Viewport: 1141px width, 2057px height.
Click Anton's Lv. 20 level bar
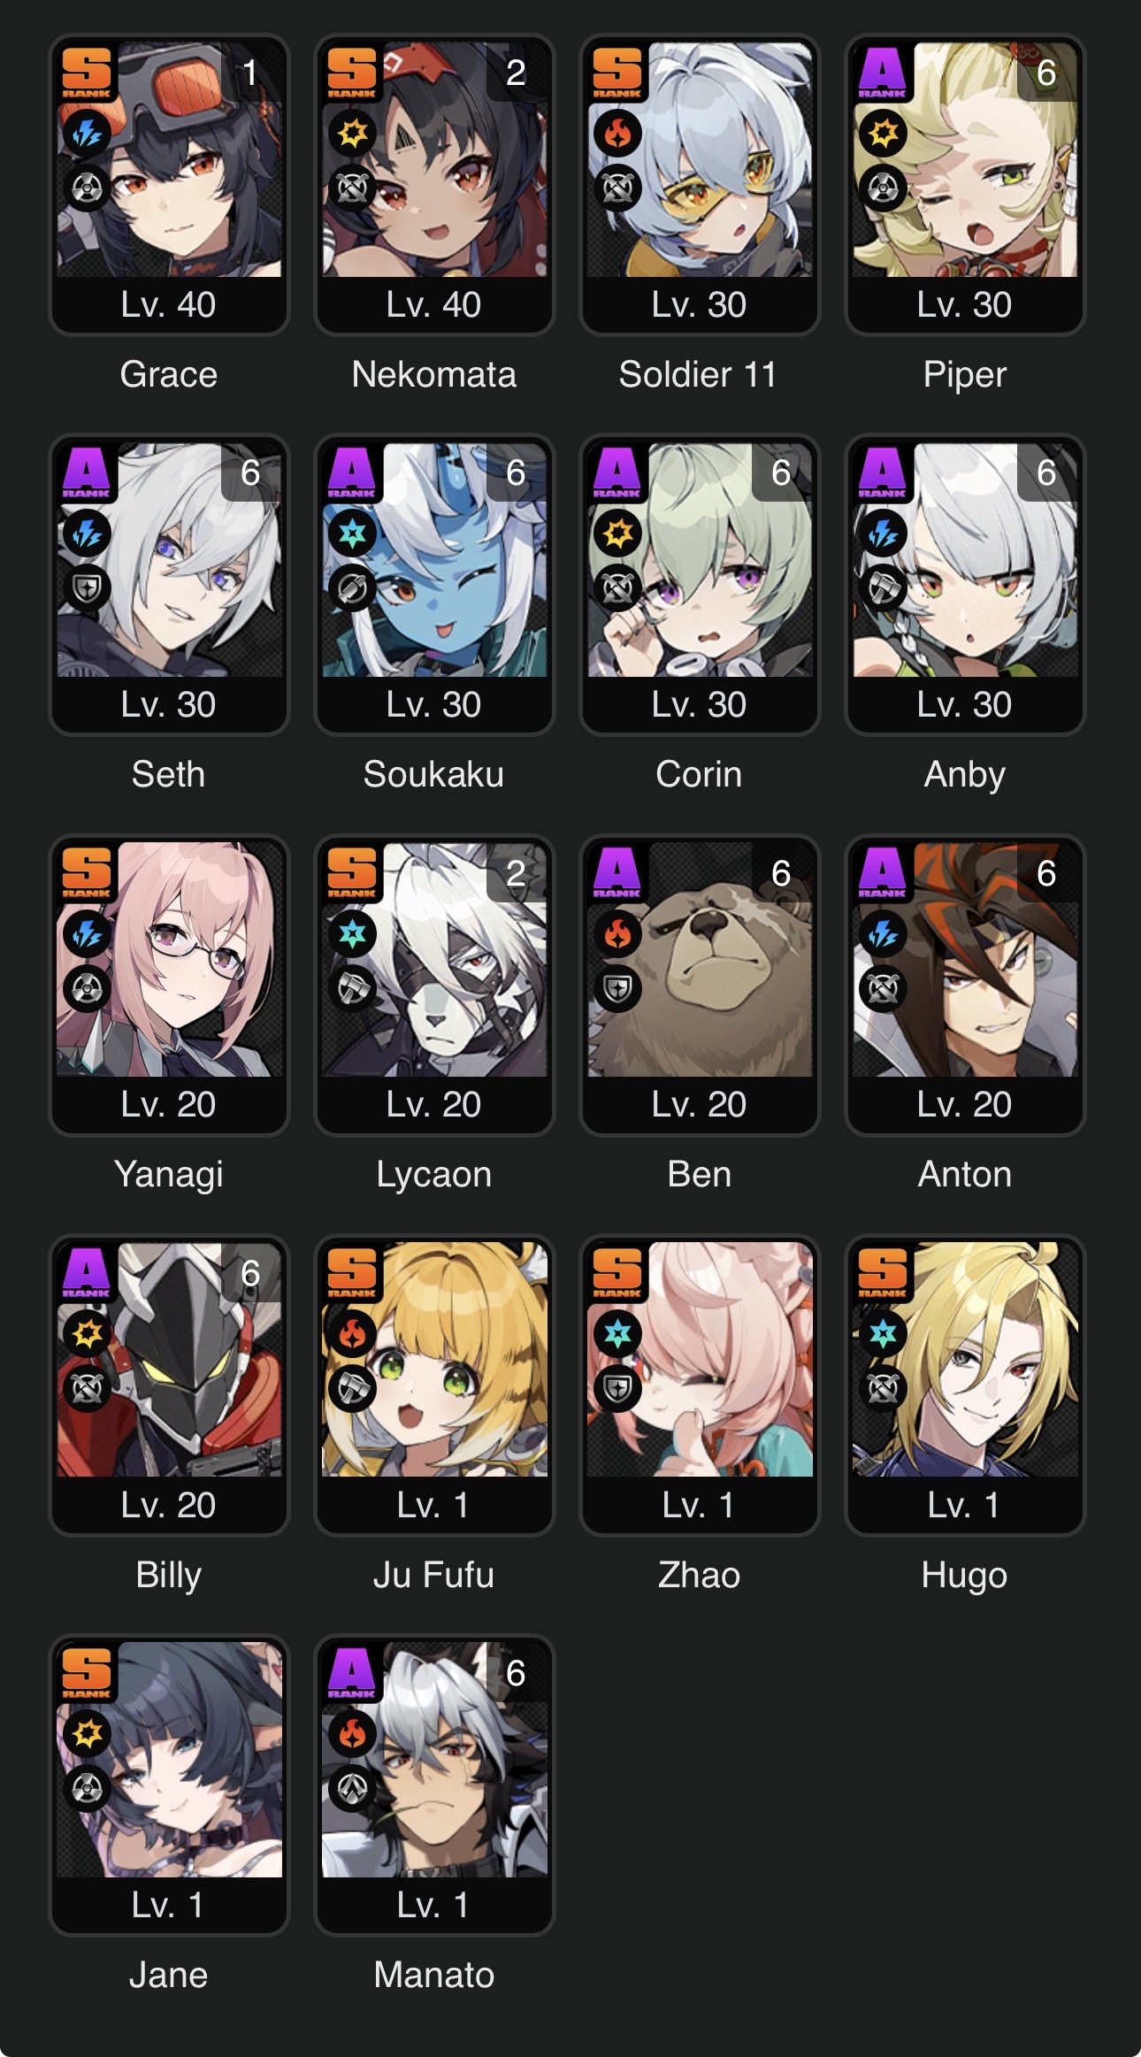click(965, 1104)
